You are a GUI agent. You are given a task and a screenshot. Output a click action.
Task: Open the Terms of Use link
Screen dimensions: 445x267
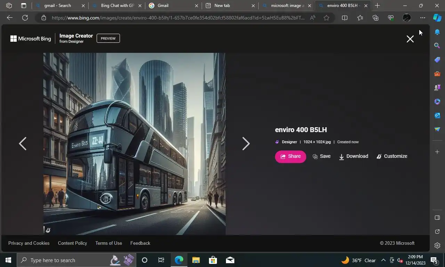point(108,243)
